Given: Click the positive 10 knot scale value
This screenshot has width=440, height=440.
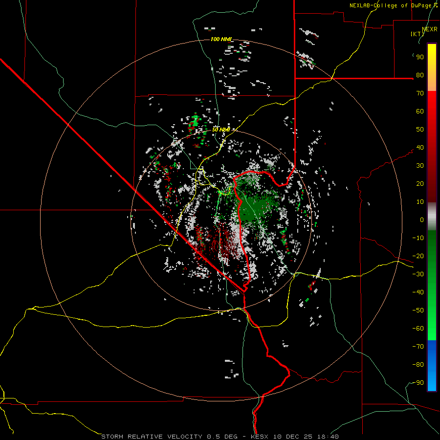Looking at the screenshot, I should 420,202.
